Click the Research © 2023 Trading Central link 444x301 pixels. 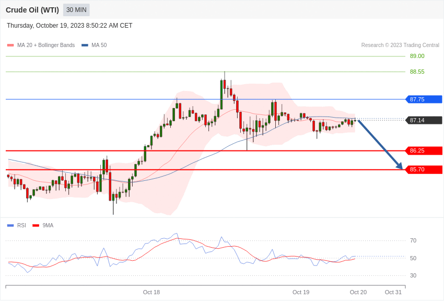pos(400,45)
